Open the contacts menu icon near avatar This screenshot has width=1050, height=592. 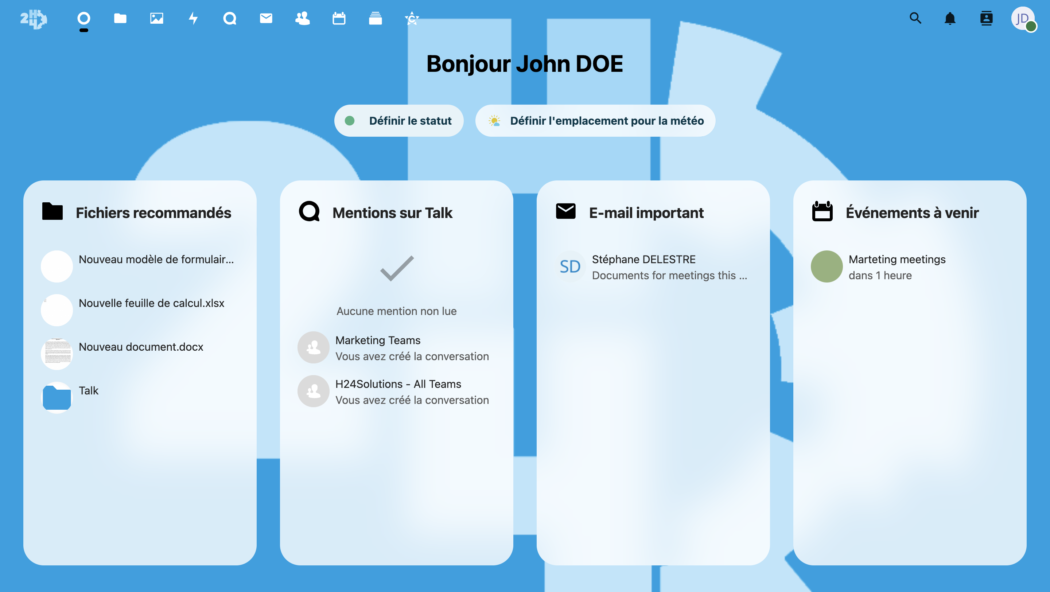point(987,18)
